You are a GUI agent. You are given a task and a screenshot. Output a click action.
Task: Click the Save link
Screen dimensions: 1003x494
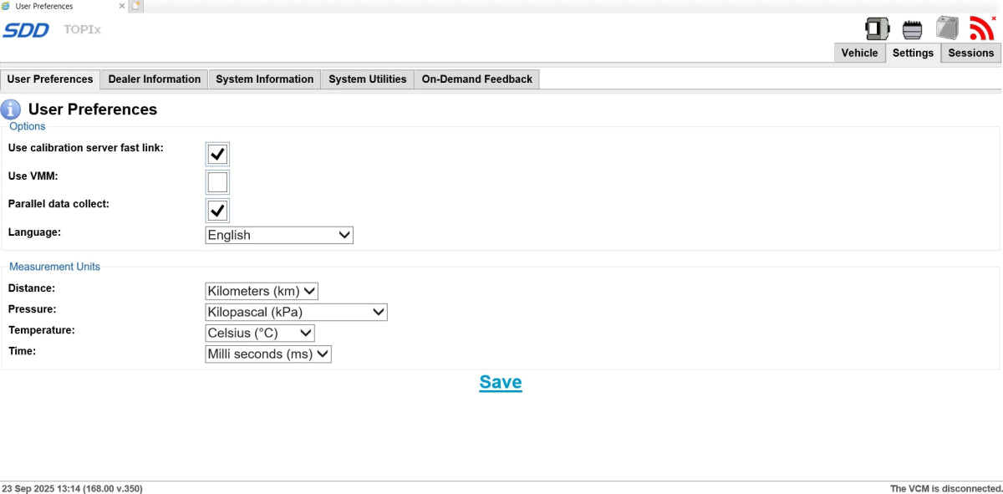tap(501, 382)
